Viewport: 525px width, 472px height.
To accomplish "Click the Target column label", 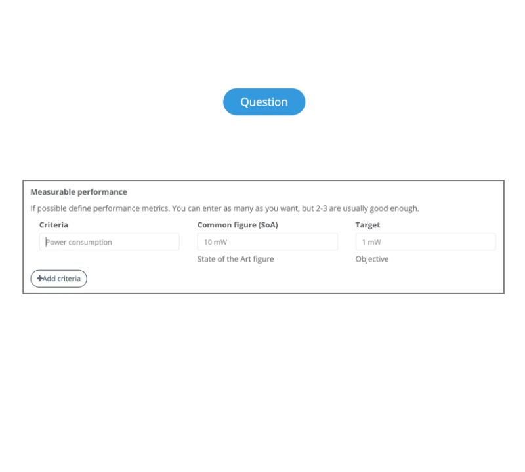I will click(x=367, y=225).
